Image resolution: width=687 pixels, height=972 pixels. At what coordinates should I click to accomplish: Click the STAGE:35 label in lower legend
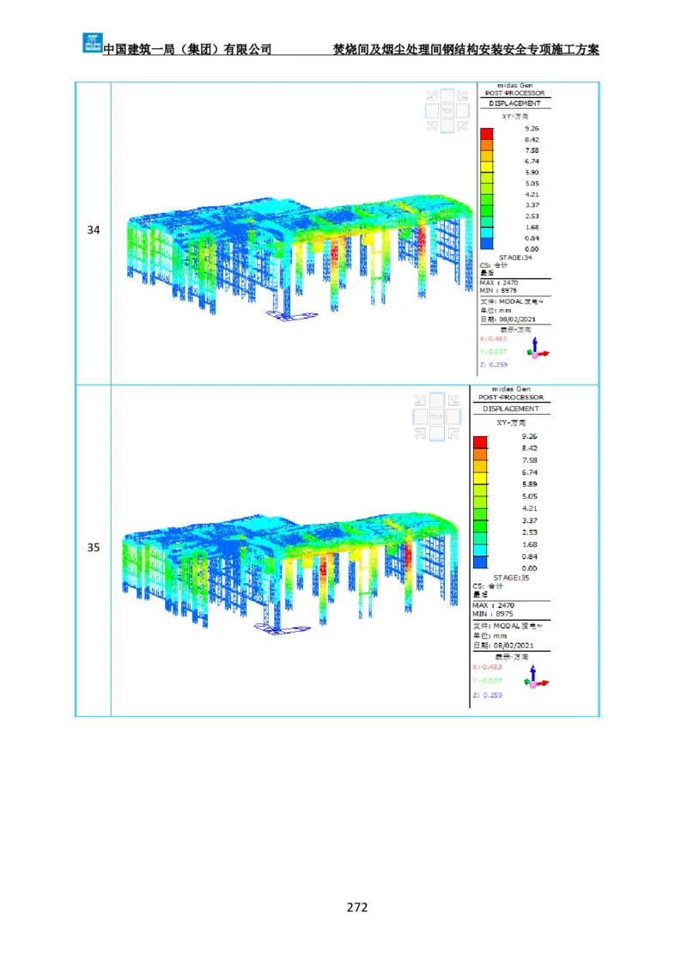(511, 577)
